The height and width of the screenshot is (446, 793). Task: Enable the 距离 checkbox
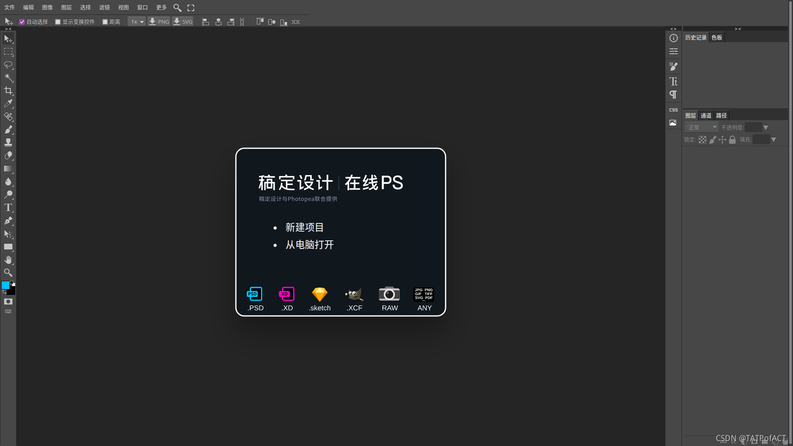click(105, 22)
